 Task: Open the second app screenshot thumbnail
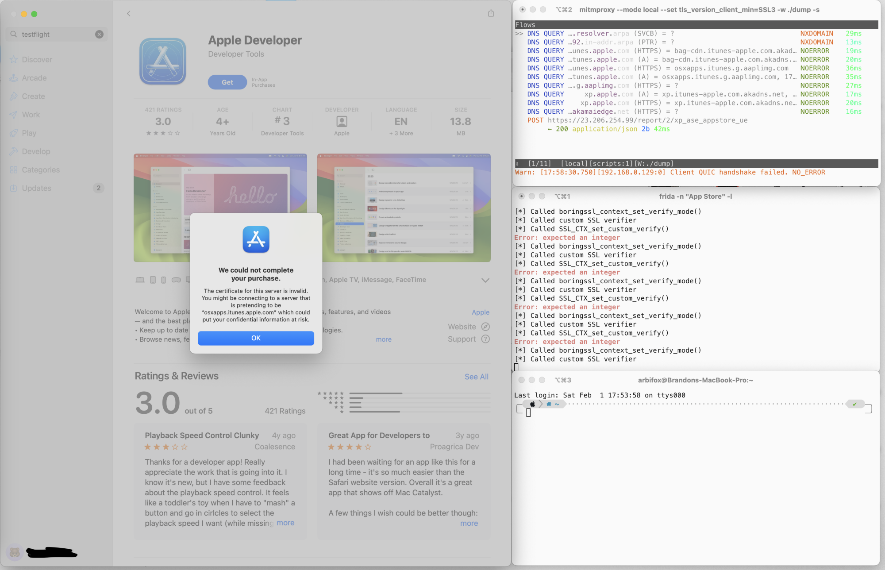click(404, 208)
